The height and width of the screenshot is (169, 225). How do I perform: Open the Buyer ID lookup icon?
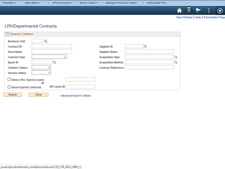[x=54, y=62]
